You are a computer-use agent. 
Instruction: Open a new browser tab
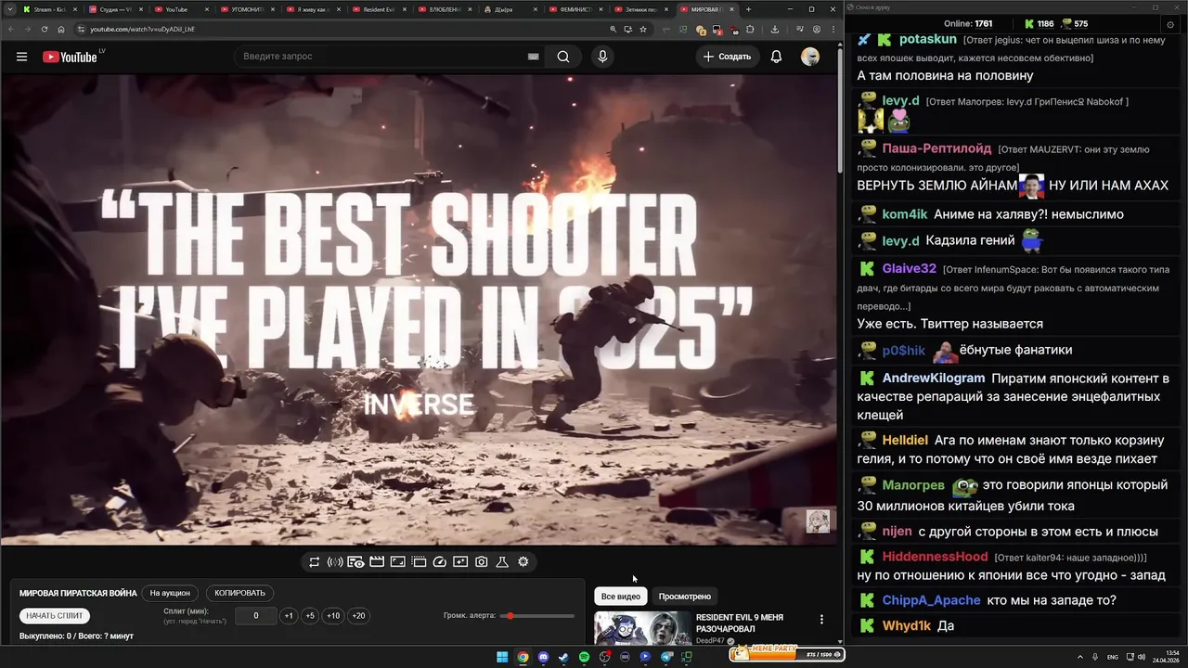748,9
